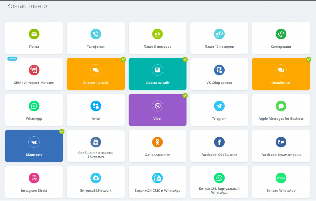The image size is (316, 201).
Task: Open the Коллтрекинг icon
Action: pos(281,34)
